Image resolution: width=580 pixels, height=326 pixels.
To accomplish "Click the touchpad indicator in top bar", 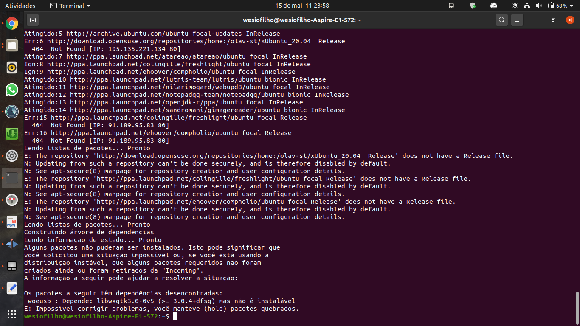I will 451,6.
